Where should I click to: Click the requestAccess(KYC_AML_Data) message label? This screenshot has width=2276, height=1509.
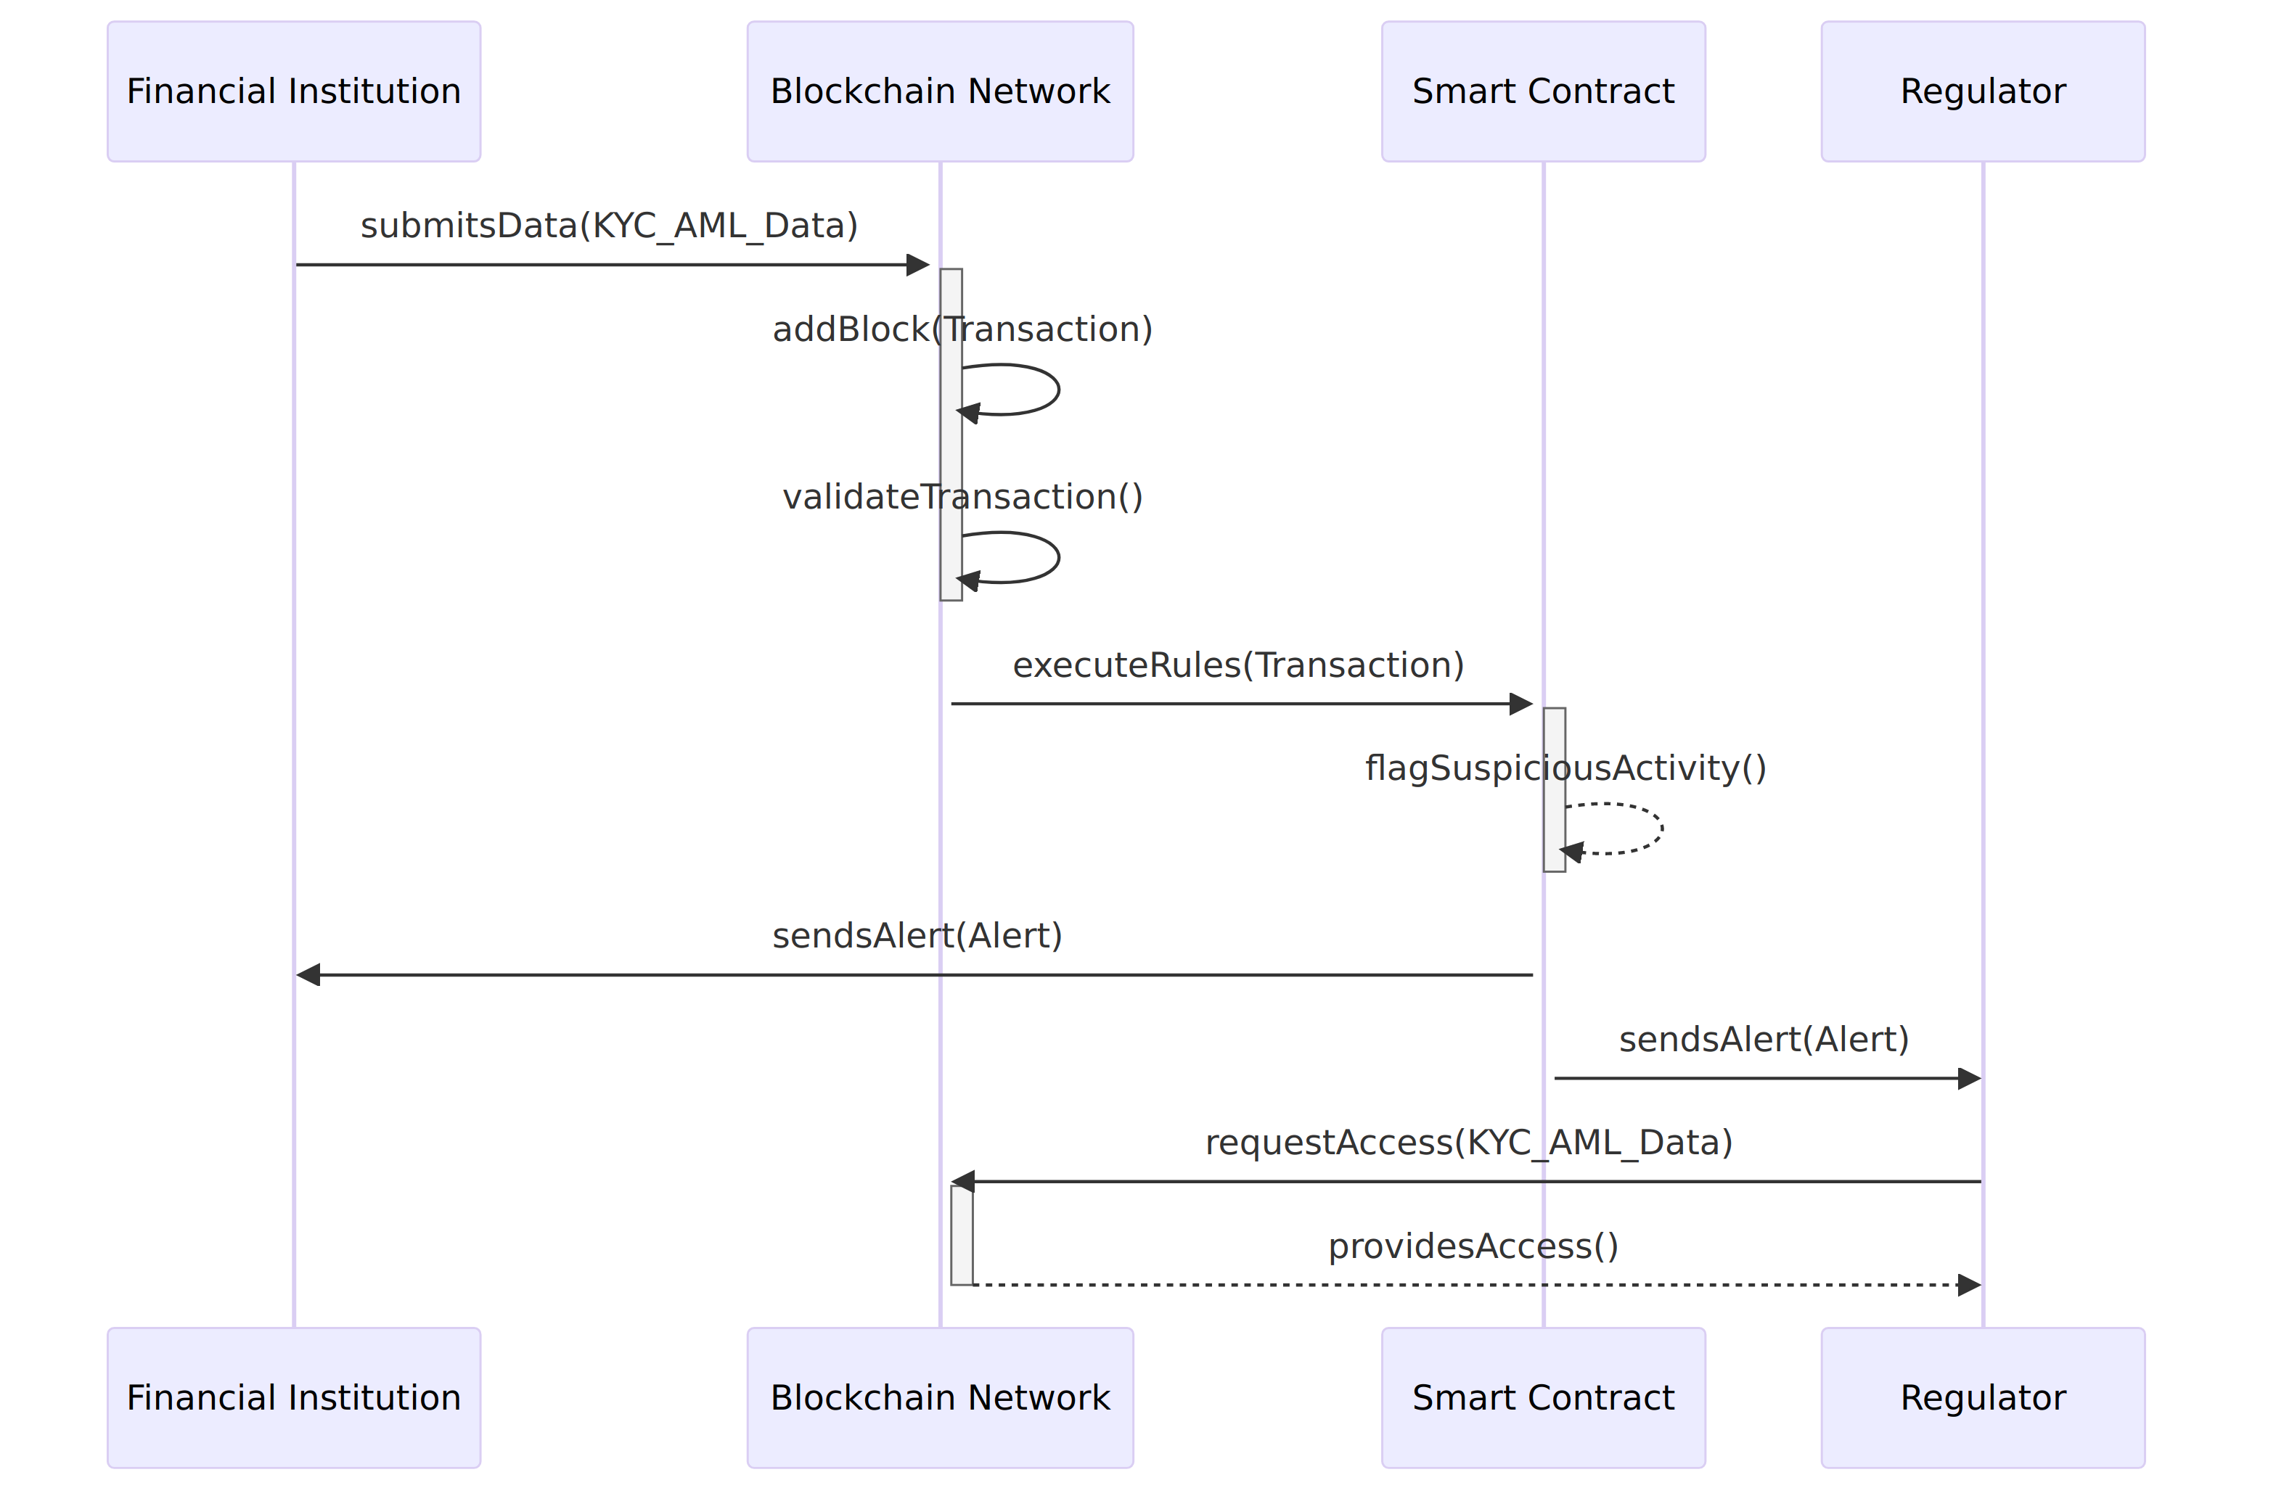point(1468,1143)
